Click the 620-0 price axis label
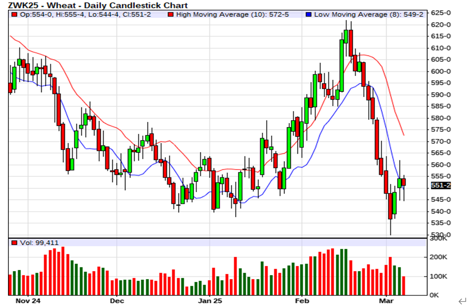 pos(441,25)
